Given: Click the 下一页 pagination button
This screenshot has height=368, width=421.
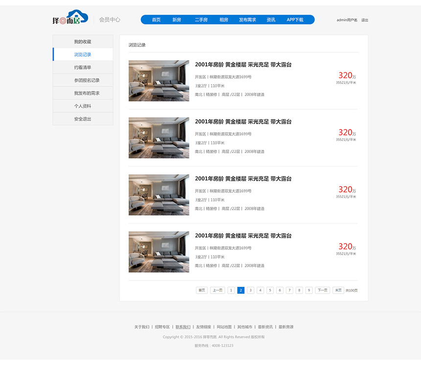Looking at the screenshot, I should click(322, 290).
